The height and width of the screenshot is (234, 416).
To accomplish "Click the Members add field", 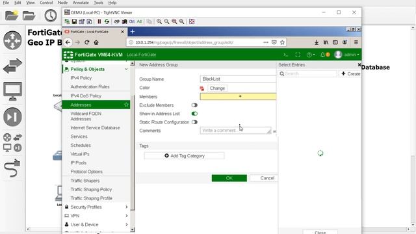I will 238,96.
